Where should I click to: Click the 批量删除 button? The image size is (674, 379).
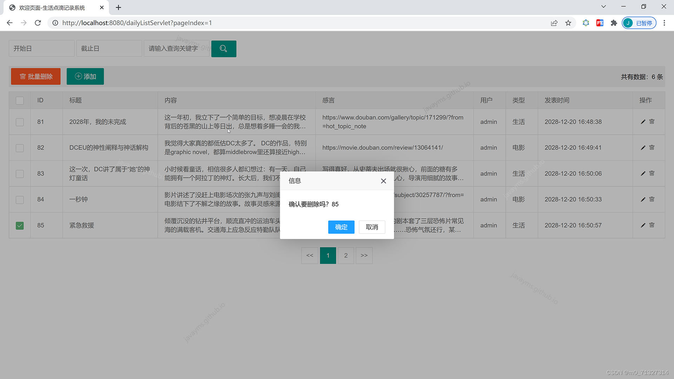click(36, 77)
